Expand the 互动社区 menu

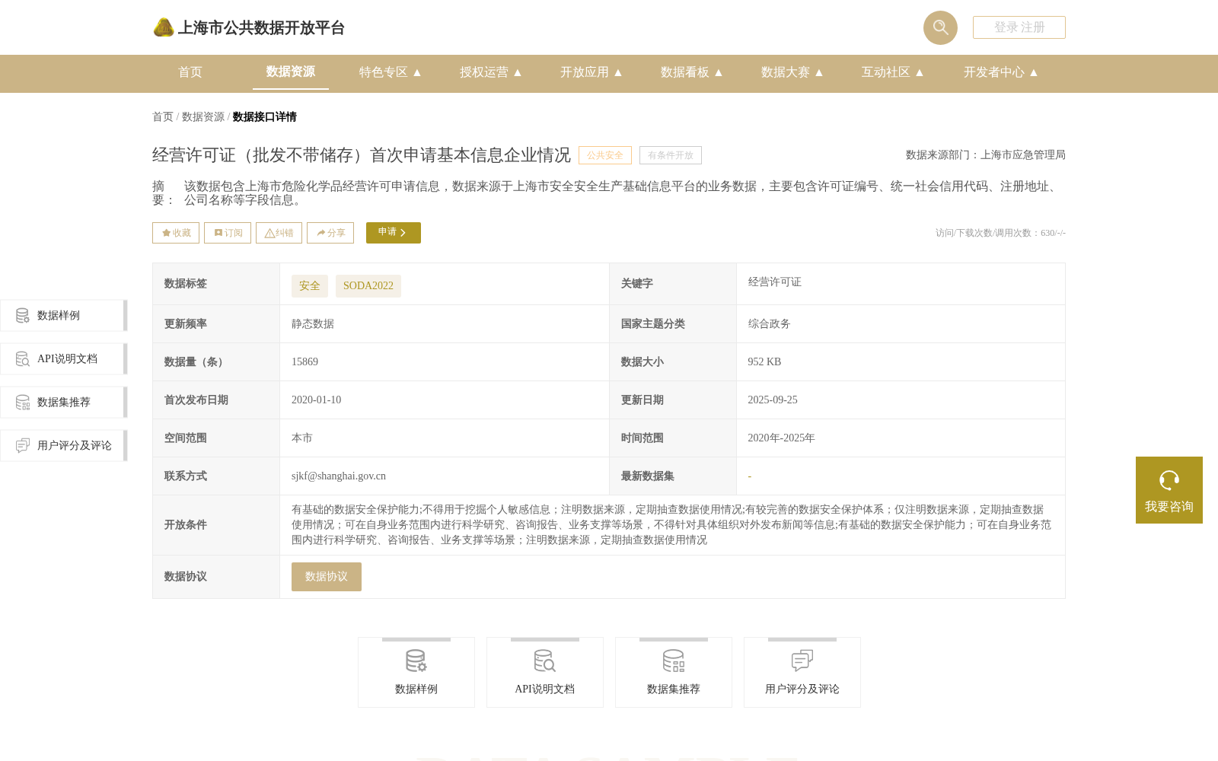click(893, 72)
